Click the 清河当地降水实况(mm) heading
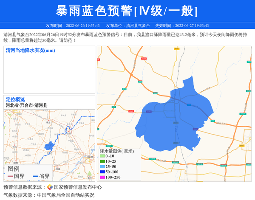Screen dimensions: 255x200 point(31,51)
